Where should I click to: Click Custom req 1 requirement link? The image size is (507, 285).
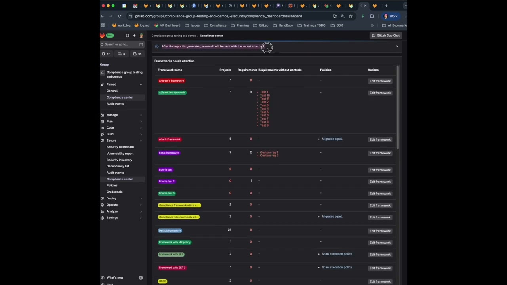coord(269,152)
